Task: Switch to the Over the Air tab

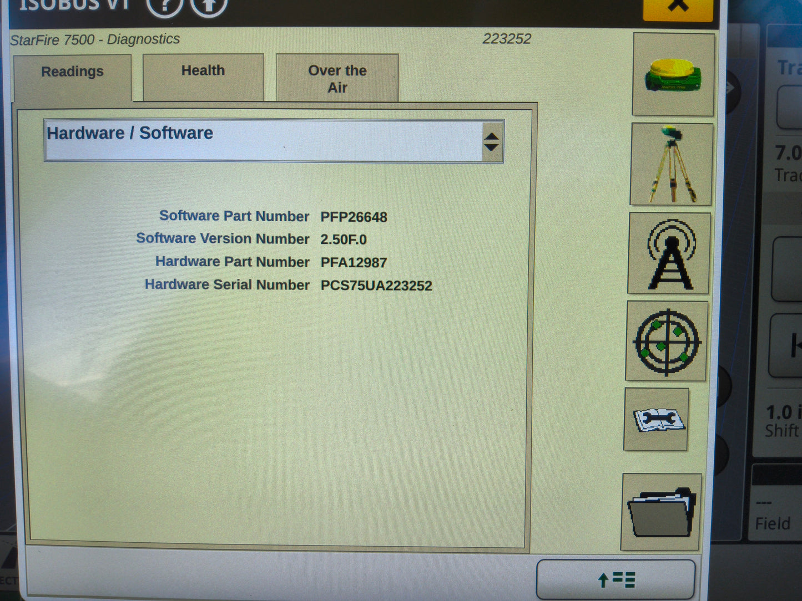Action: coord(337,78)
